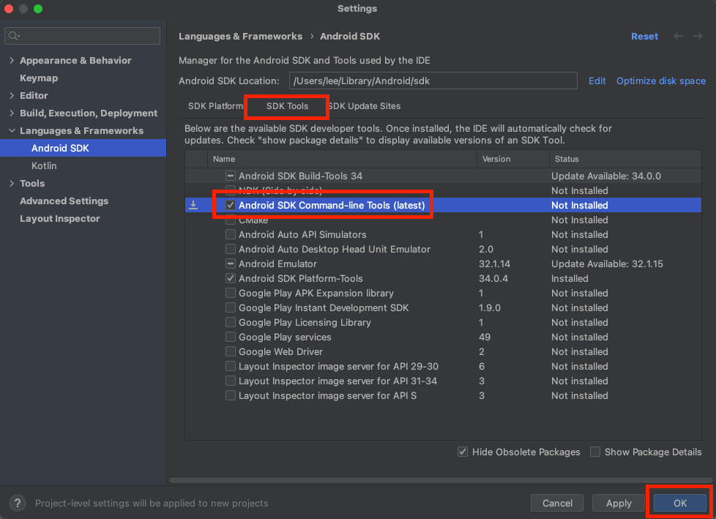Image resolution: width=716 pixels, height=519 pixels.
Task: Click Optimize disk space link
Action: (661, 81)
